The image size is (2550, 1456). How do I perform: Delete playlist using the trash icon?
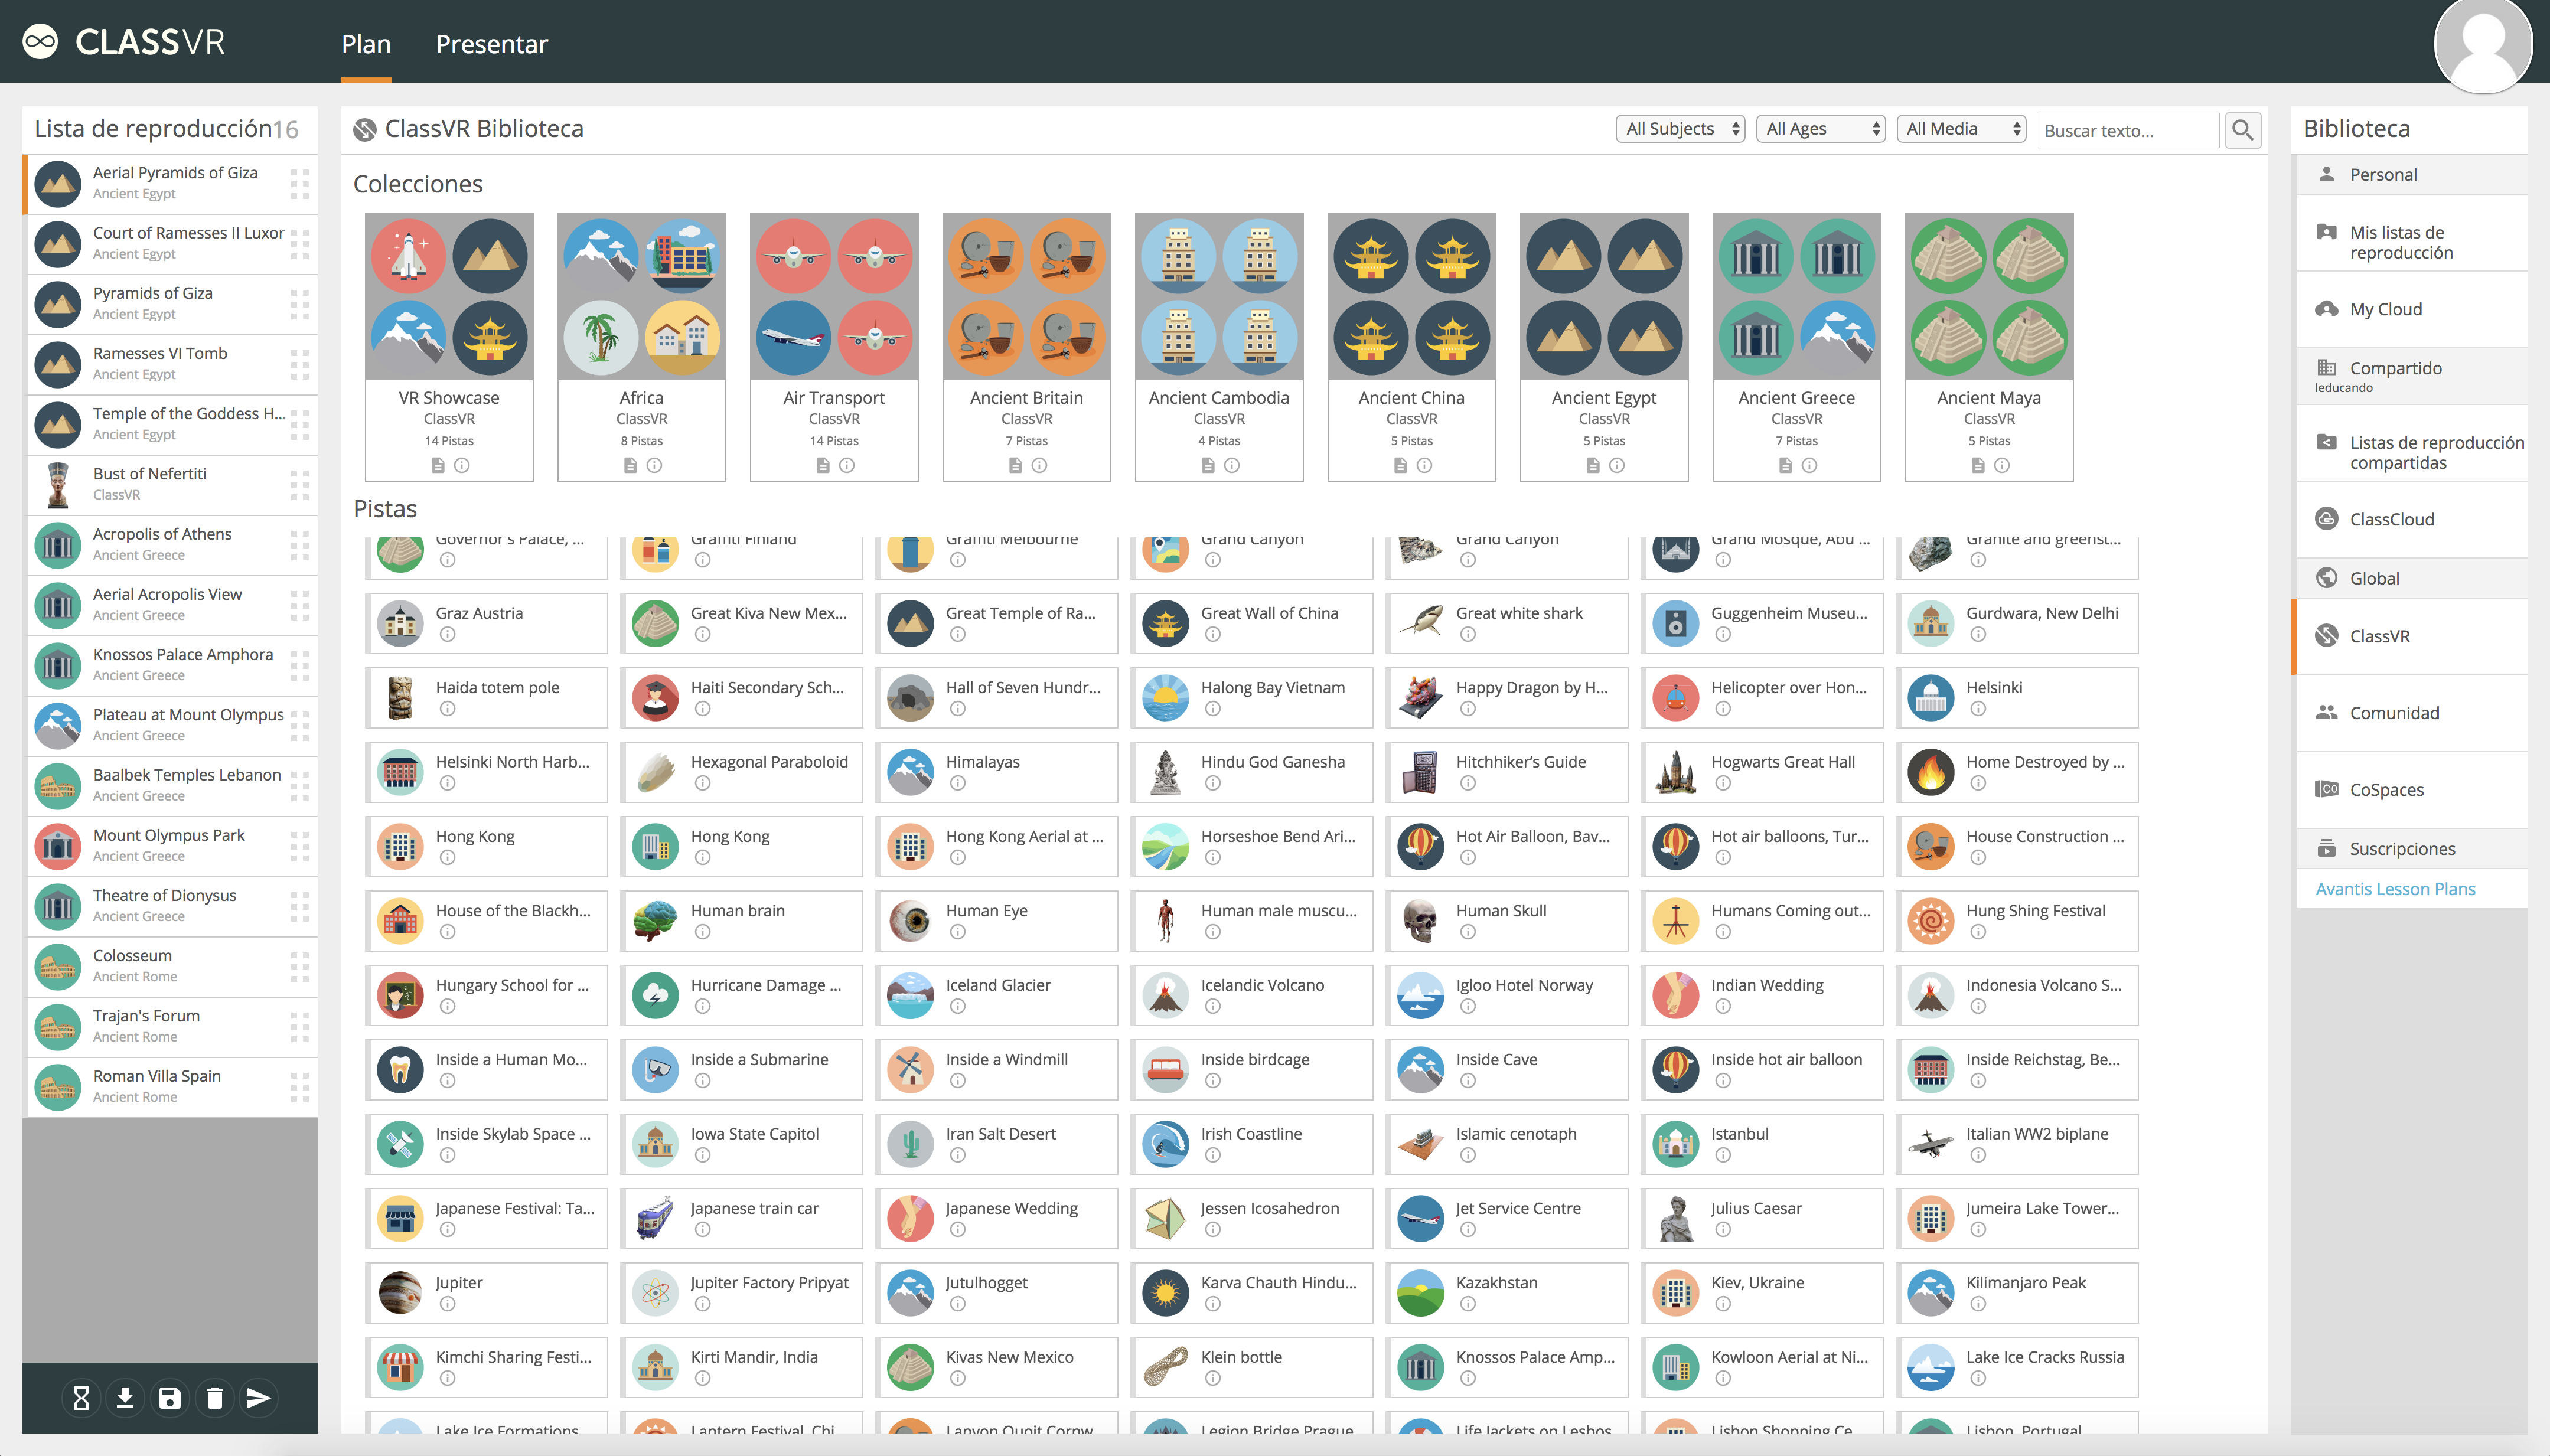coord(214,1397)
